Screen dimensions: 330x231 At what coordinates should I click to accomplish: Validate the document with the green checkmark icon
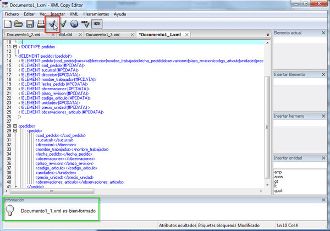64,24
